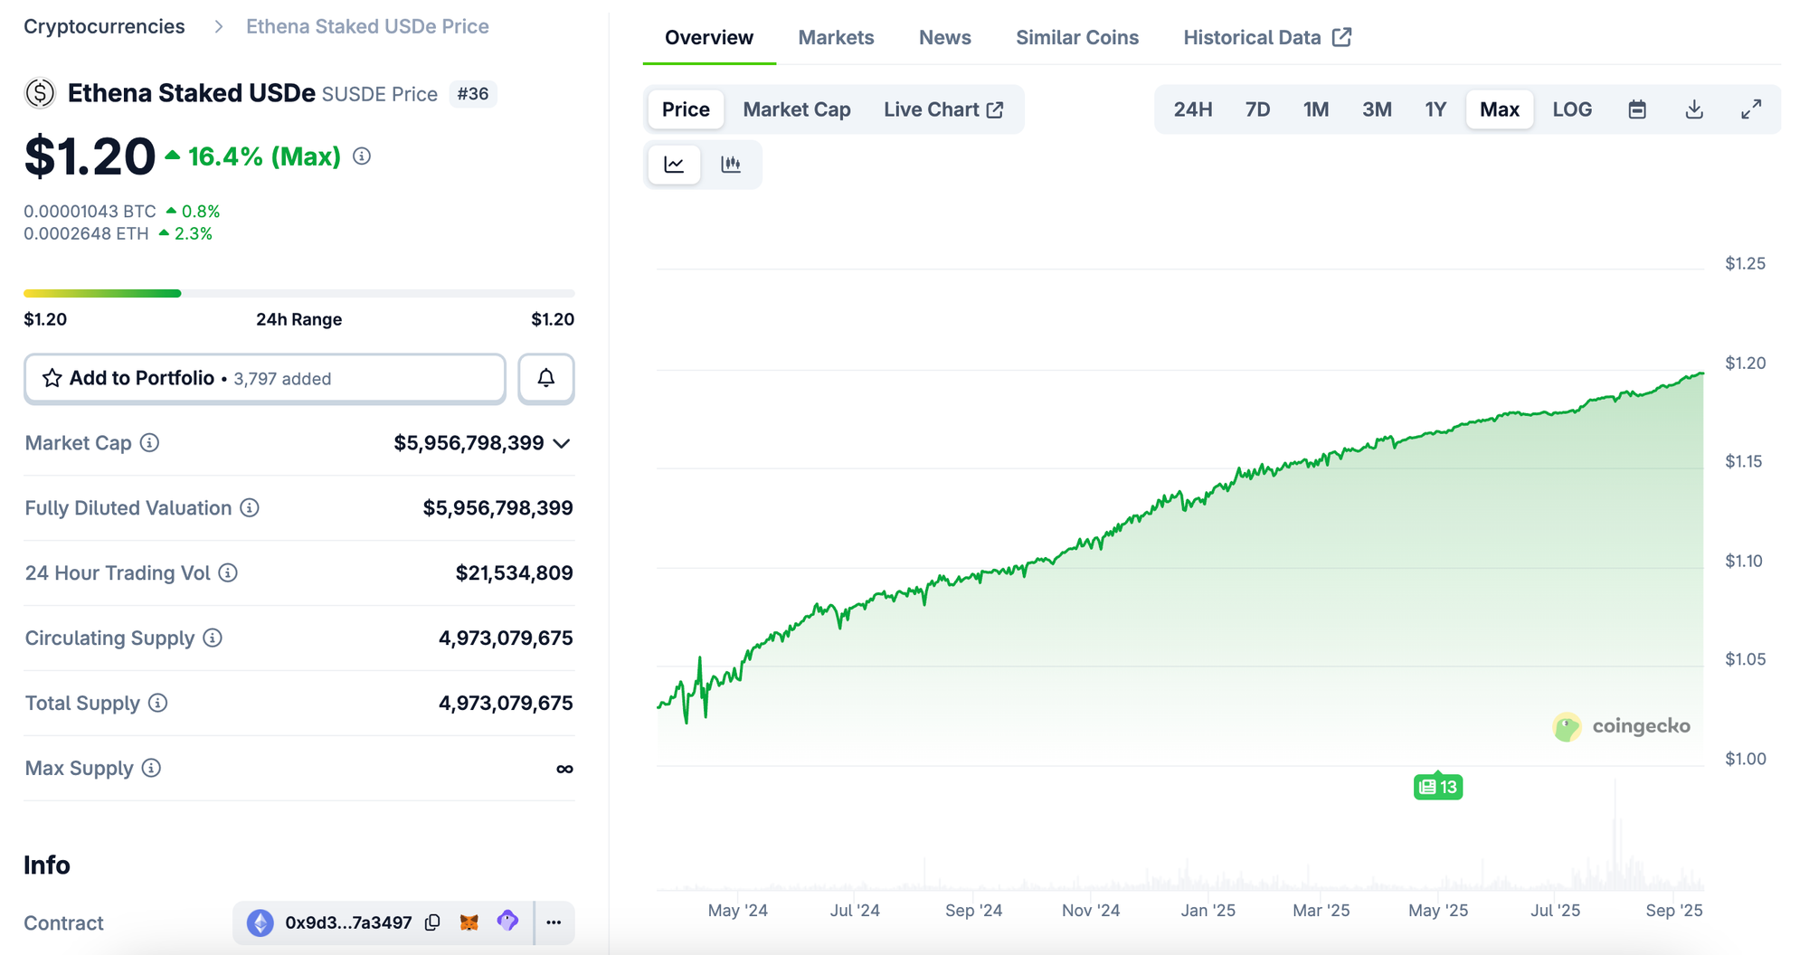The height and width of the screenshot is (955, 1809).
Task: Toggle LOG scale on chart
Action: 1572,109
